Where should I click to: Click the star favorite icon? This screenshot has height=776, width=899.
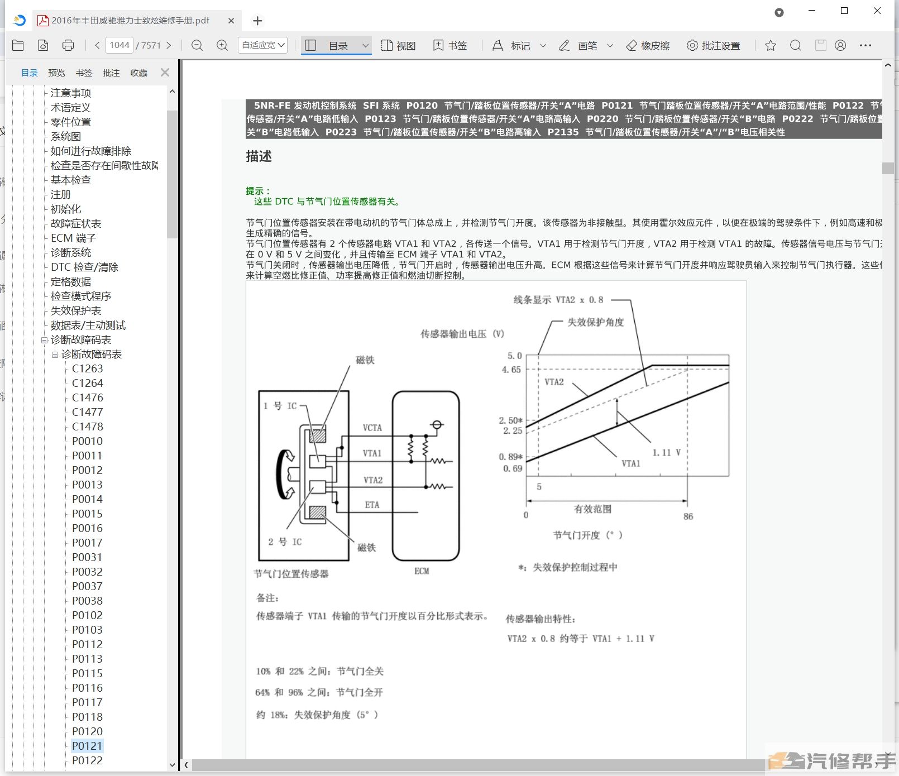tap(771, 45)
